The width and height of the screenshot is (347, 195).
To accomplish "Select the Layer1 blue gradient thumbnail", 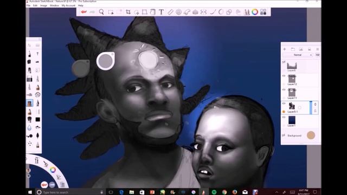I will tap(292, 120).
